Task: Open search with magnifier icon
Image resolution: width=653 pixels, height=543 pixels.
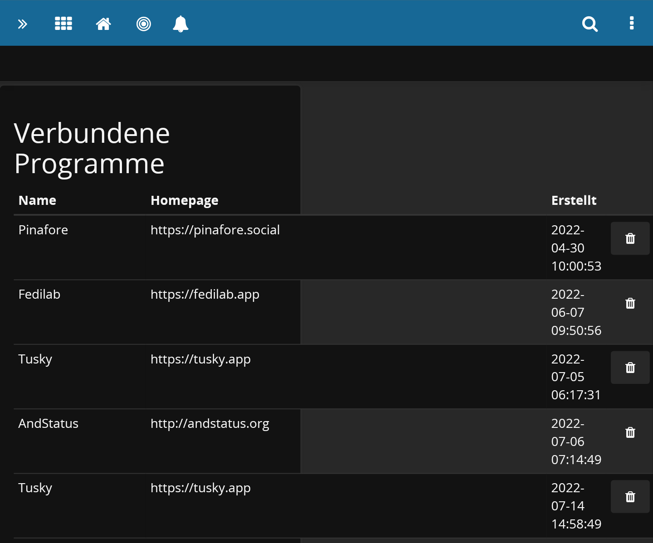Action: point(590,24)
